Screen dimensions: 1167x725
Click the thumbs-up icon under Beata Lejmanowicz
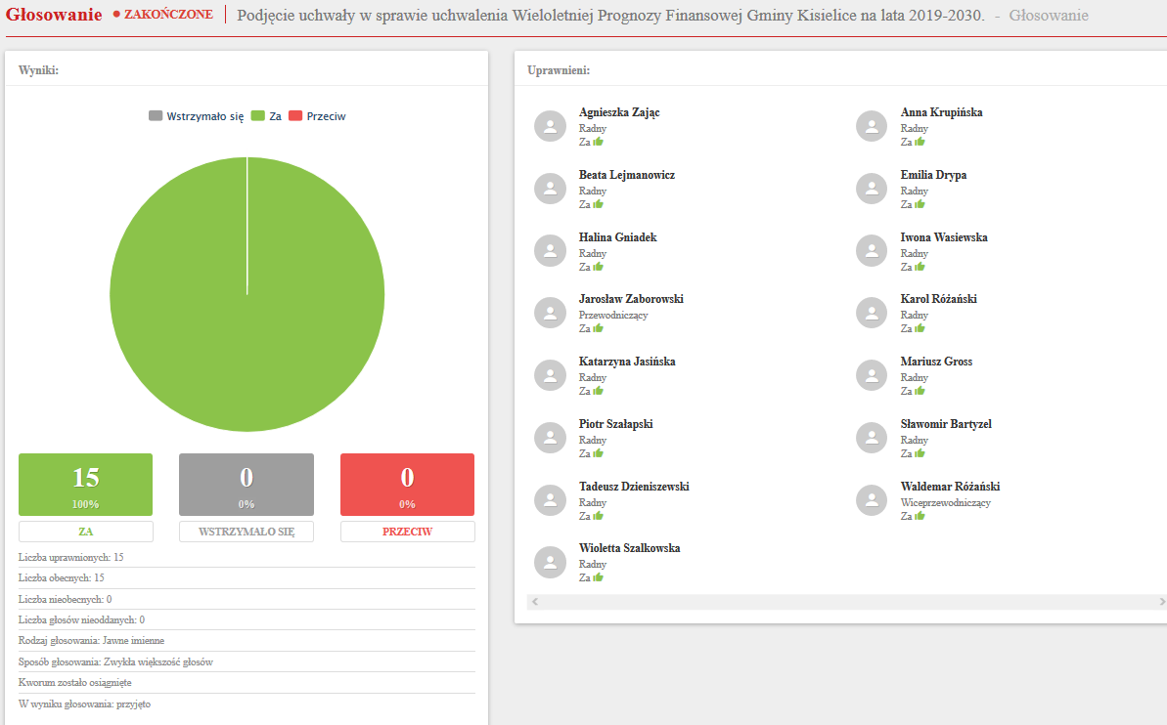(598, 204)
